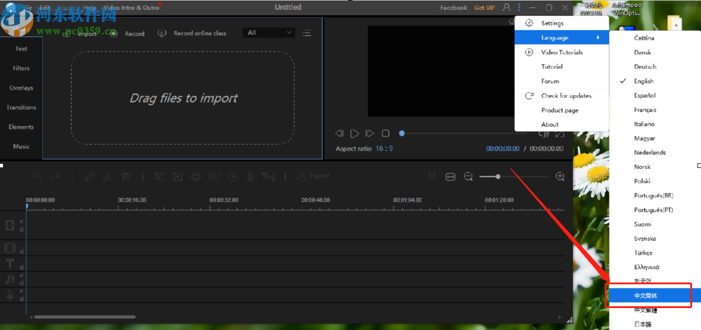The height and width of the screenshot is (330, 701).
Task: Click the Fit timeline to window icon
Action: pos(450,177)
